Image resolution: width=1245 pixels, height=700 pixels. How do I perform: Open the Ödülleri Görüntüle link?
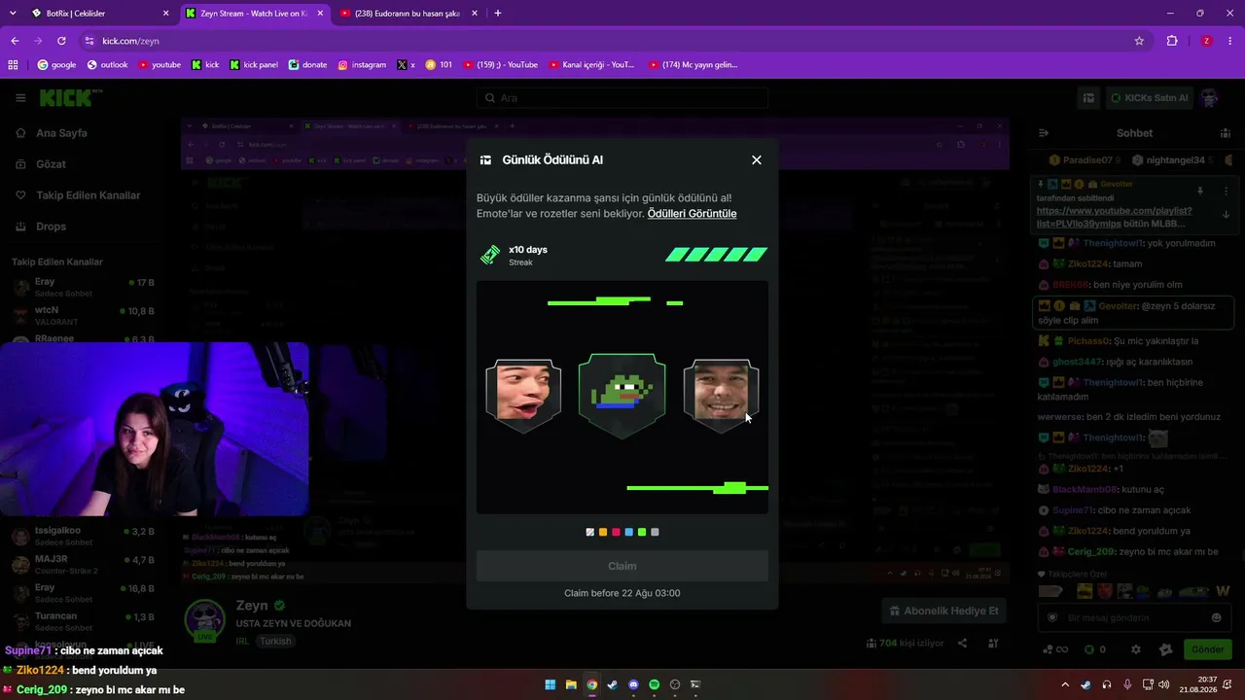tap(692, 214)
